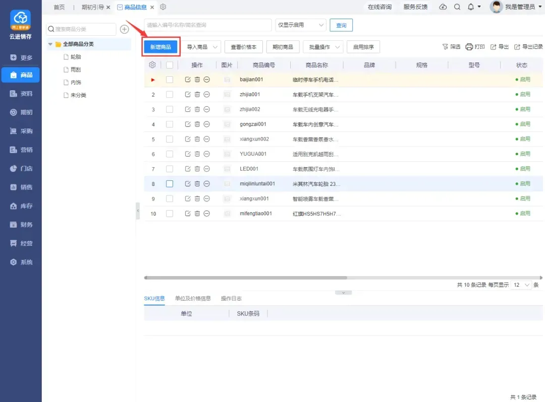Open the 财务 sidebar module
This screenshot has height=402, width=545.
21,224
